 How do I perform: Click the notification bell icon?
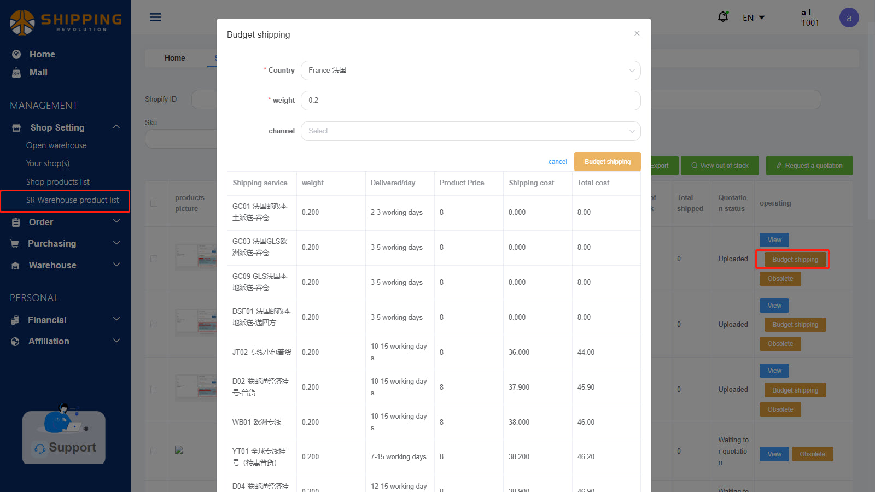tap(722, 16)
